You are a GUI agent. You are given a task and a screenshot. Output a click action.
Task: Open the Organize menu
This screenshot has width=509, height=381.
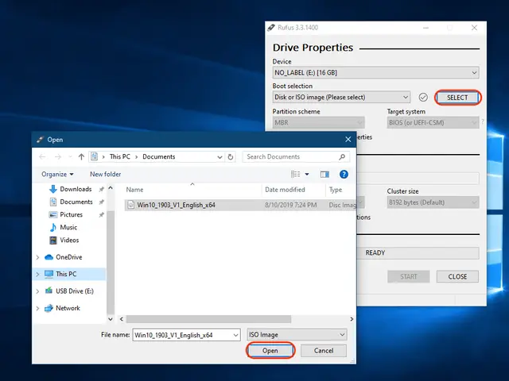coord(57,175)
